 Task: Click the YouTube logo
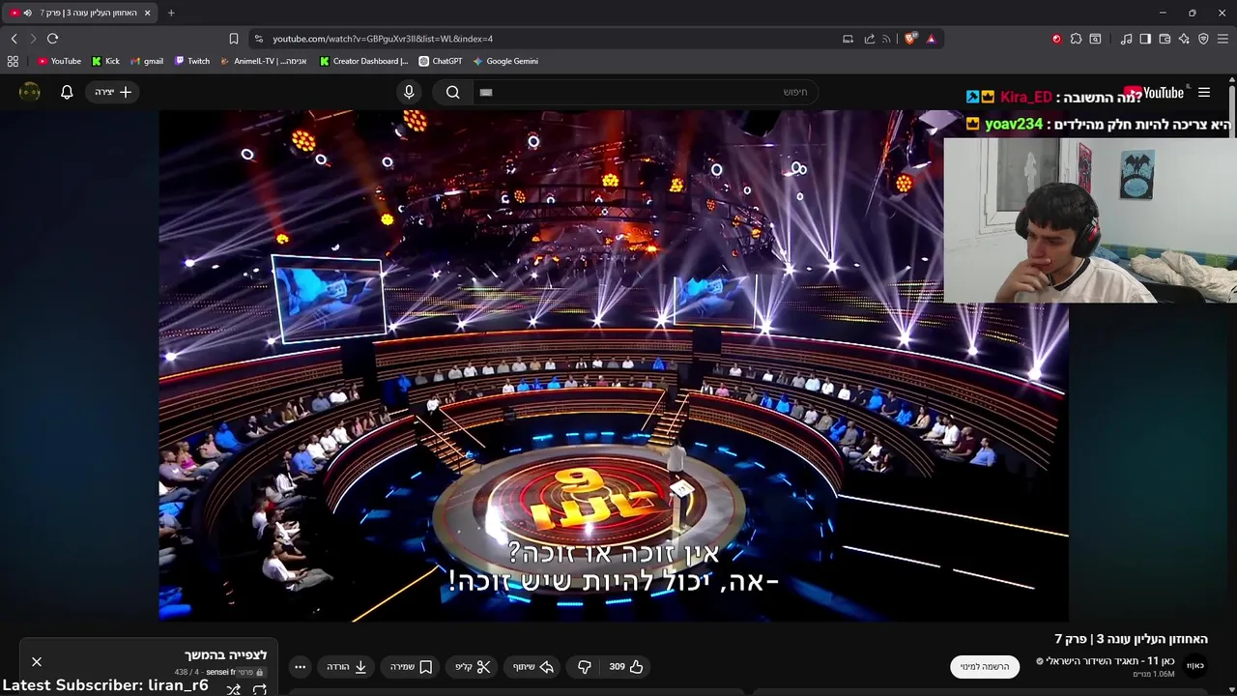tap(1154, 93)
